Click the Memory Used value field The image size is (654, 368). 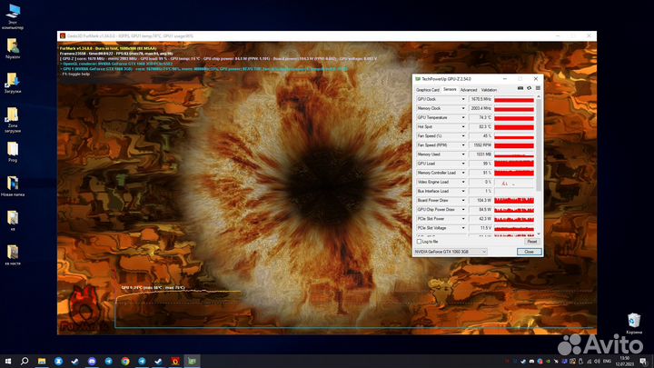point(481,154)
